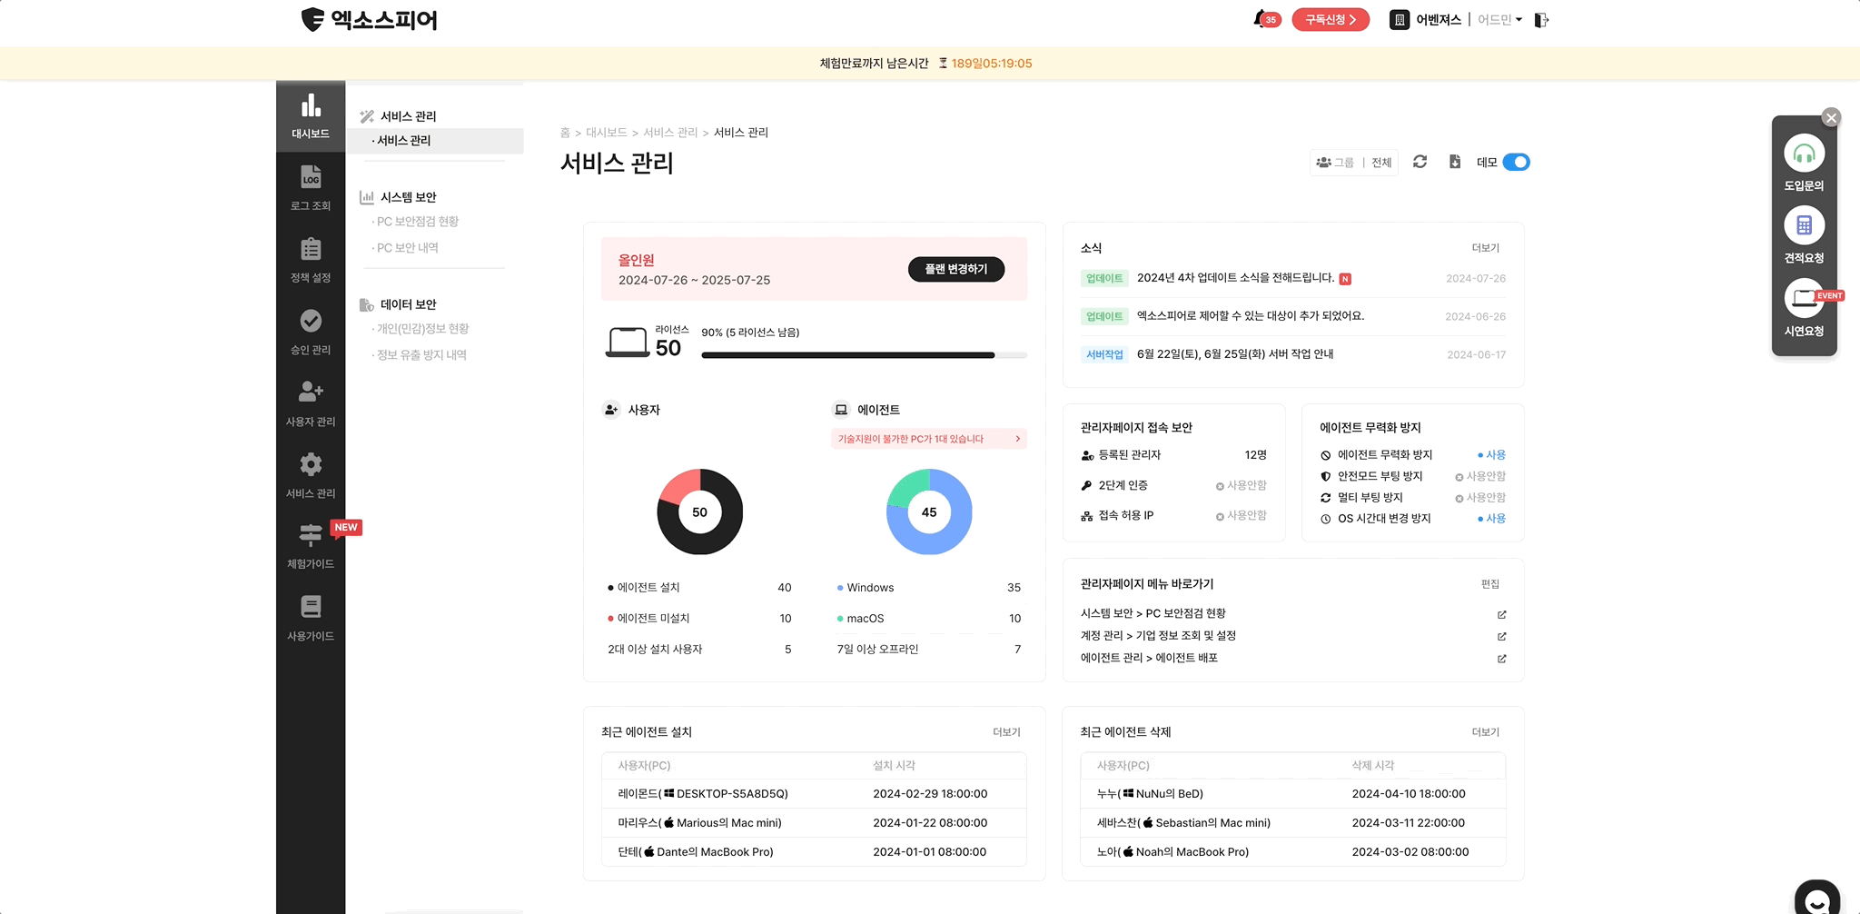Screen dimensions: 1860x914
Task: Open 사용자 관리 from the sidebar
Action: (311, 403)
